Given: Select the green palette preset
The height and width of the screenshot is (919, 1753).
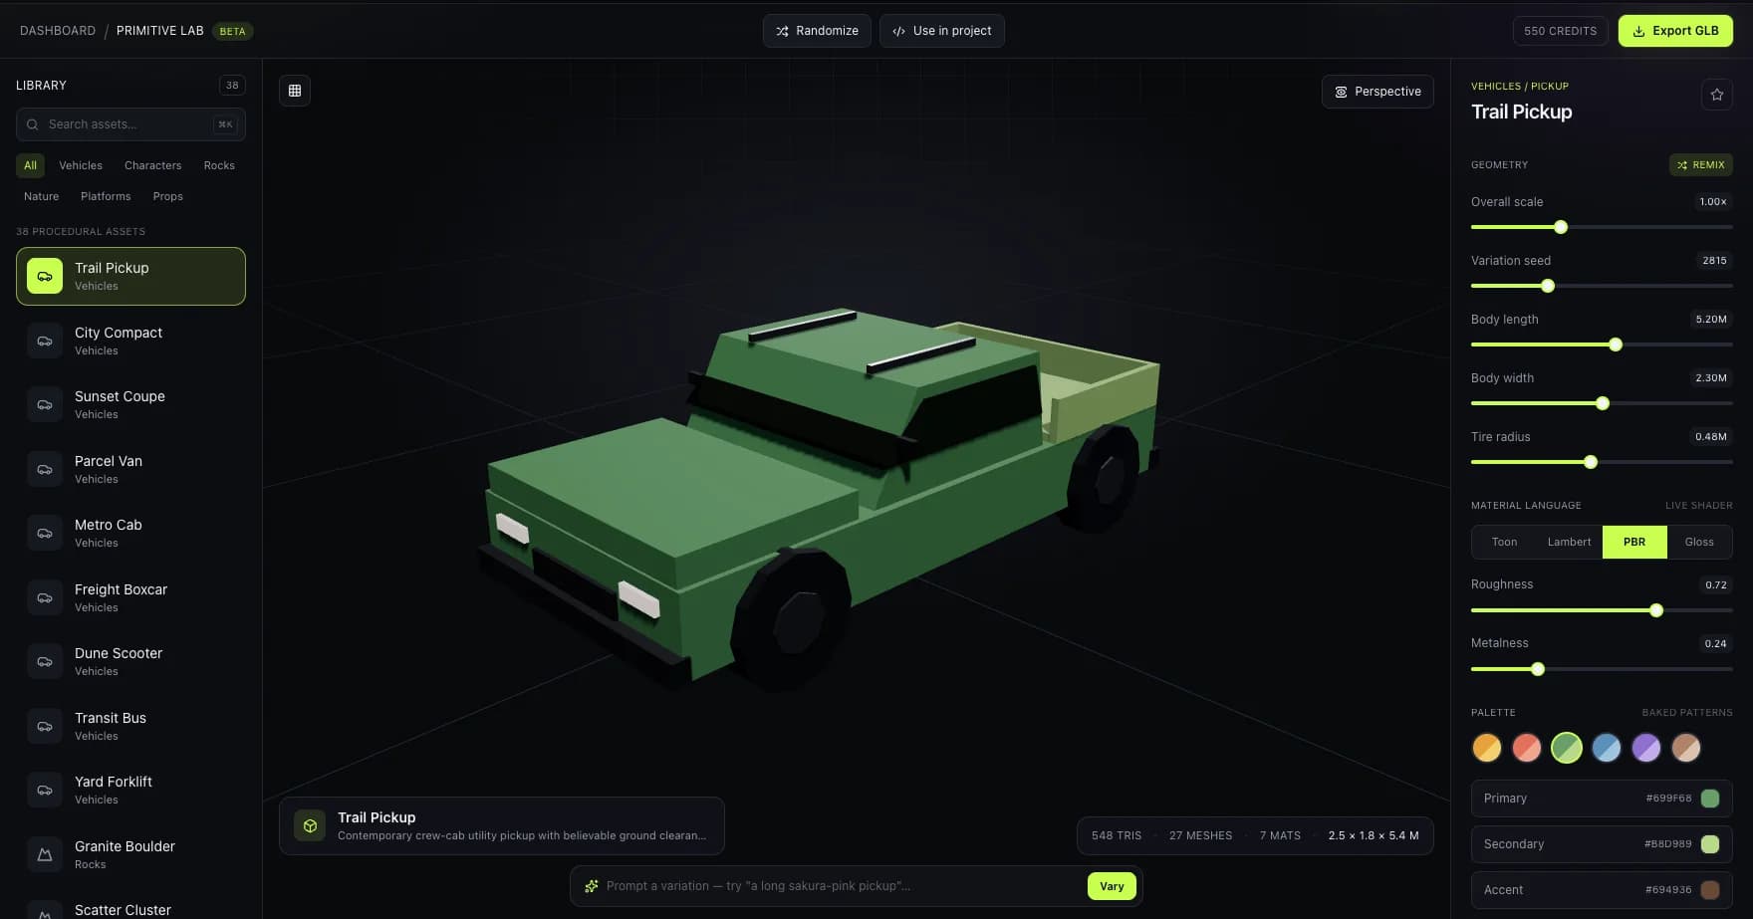Looking at the screenshot, I should coord(1567,747).
